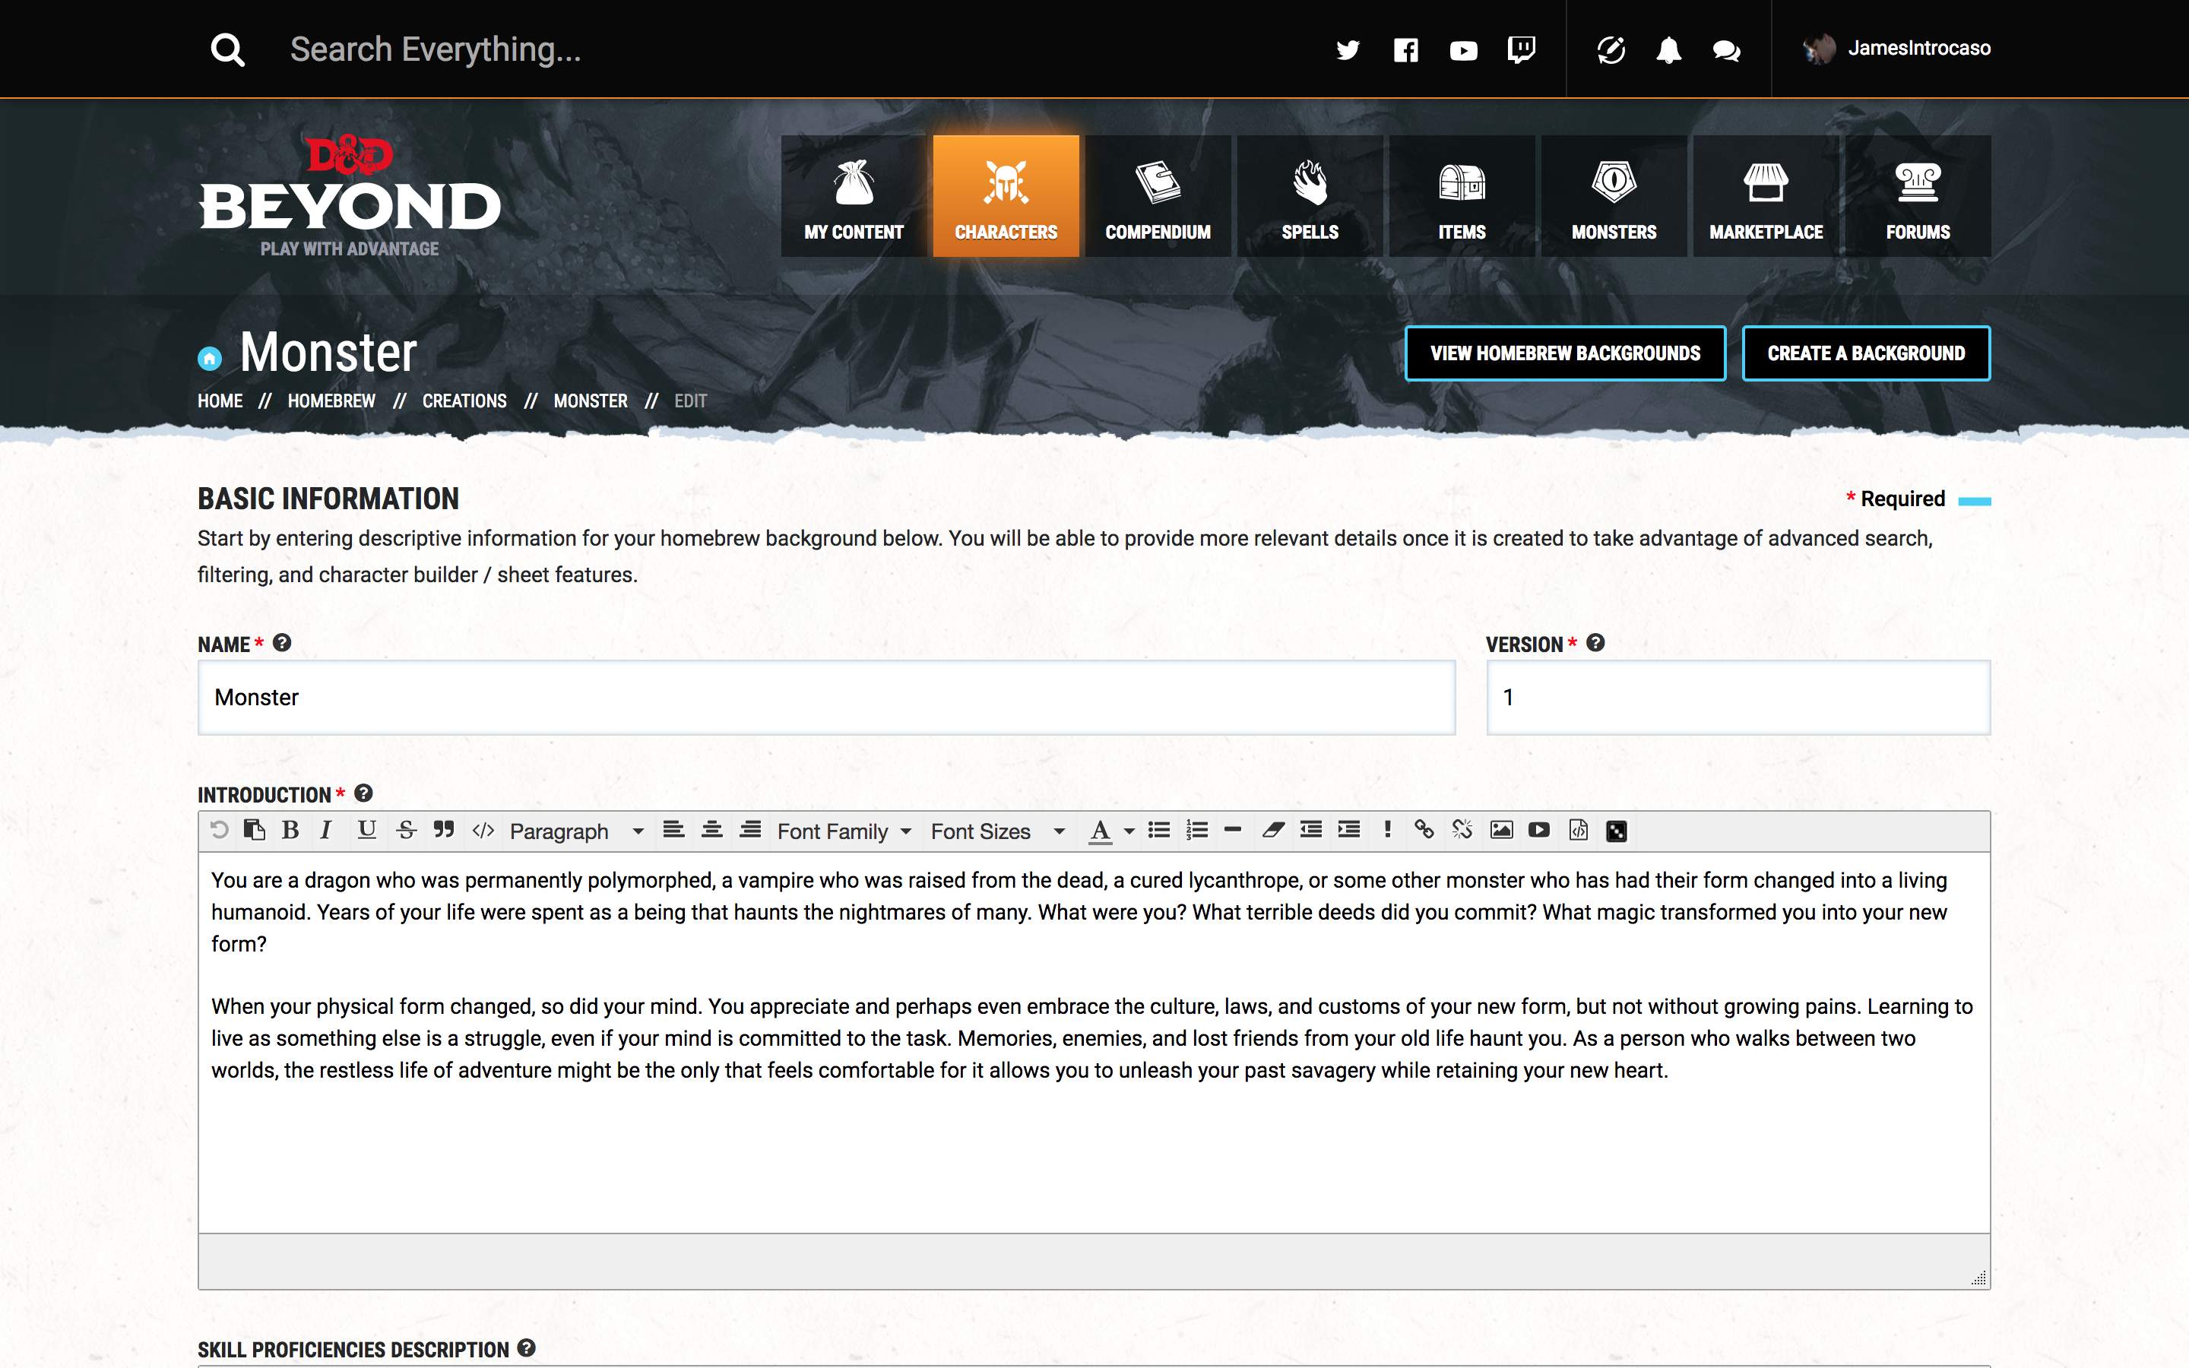Click the Bold formatting icon
Viewport: 2189px width, 1368px height.
tap(290, 829)
